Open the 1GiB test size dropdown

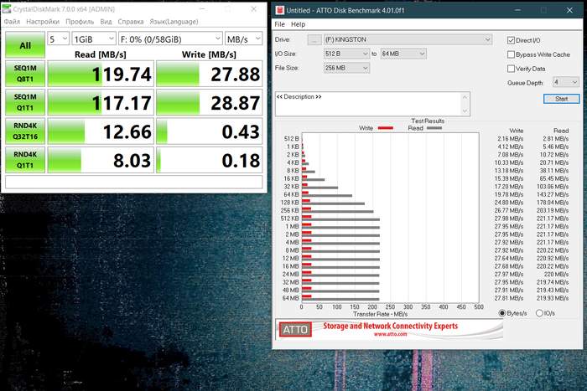(x=94, y=39)
